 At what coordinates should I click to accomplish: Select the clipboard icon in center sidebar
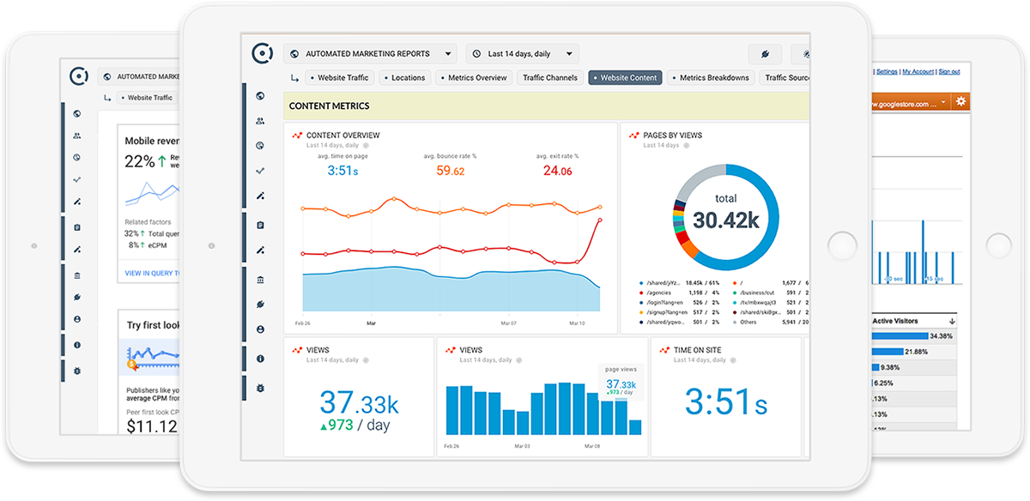(260, 226)
